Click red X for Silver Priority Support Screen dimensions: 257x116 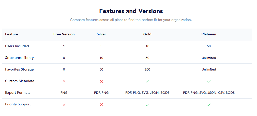point(101,105)
